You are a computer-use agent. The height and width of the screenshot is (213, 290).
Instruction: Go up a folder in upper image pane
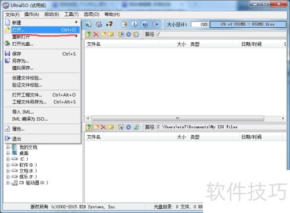[x=89, y=34]
